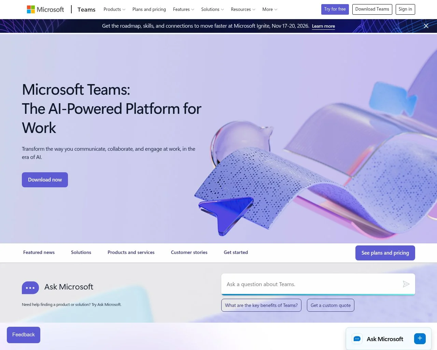Click the See plans and pricing button

[385, 253]
